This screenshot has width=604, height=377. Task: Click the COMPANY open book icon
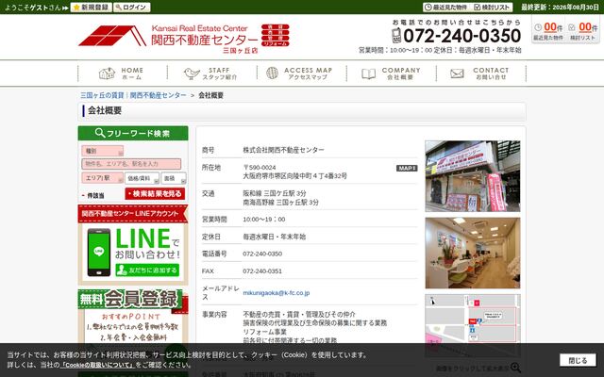click(369, 74)
